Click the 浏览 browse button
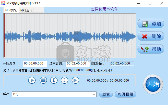This screenshot has width=168, height=105. (x=106, y=94)
